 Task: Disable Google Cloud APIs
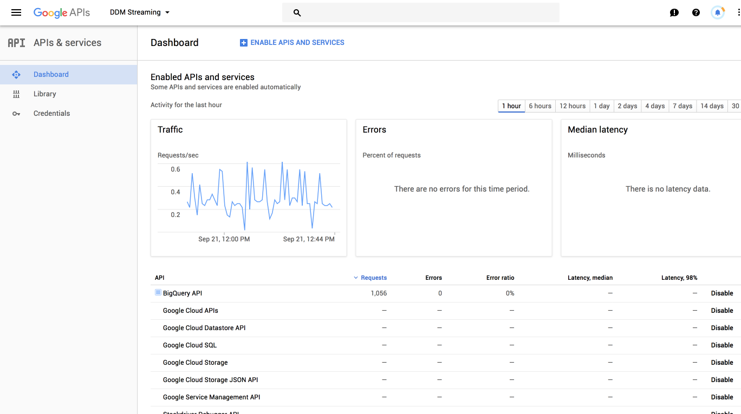(722, 311)
